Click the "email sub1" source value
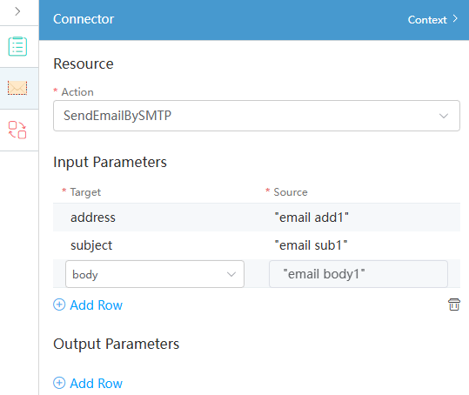Image resolution: width=469 pixels, height=395 pixels. (311, 245)
